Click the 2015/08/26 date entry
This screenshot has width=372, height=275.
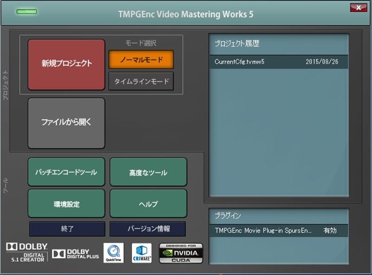tap(321, 62)
